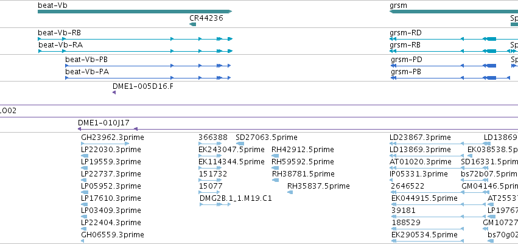The width and height of the screenshot is (518, 244).
Task: Select EST EK114344.5prime
Action: (x=209, y=168)
